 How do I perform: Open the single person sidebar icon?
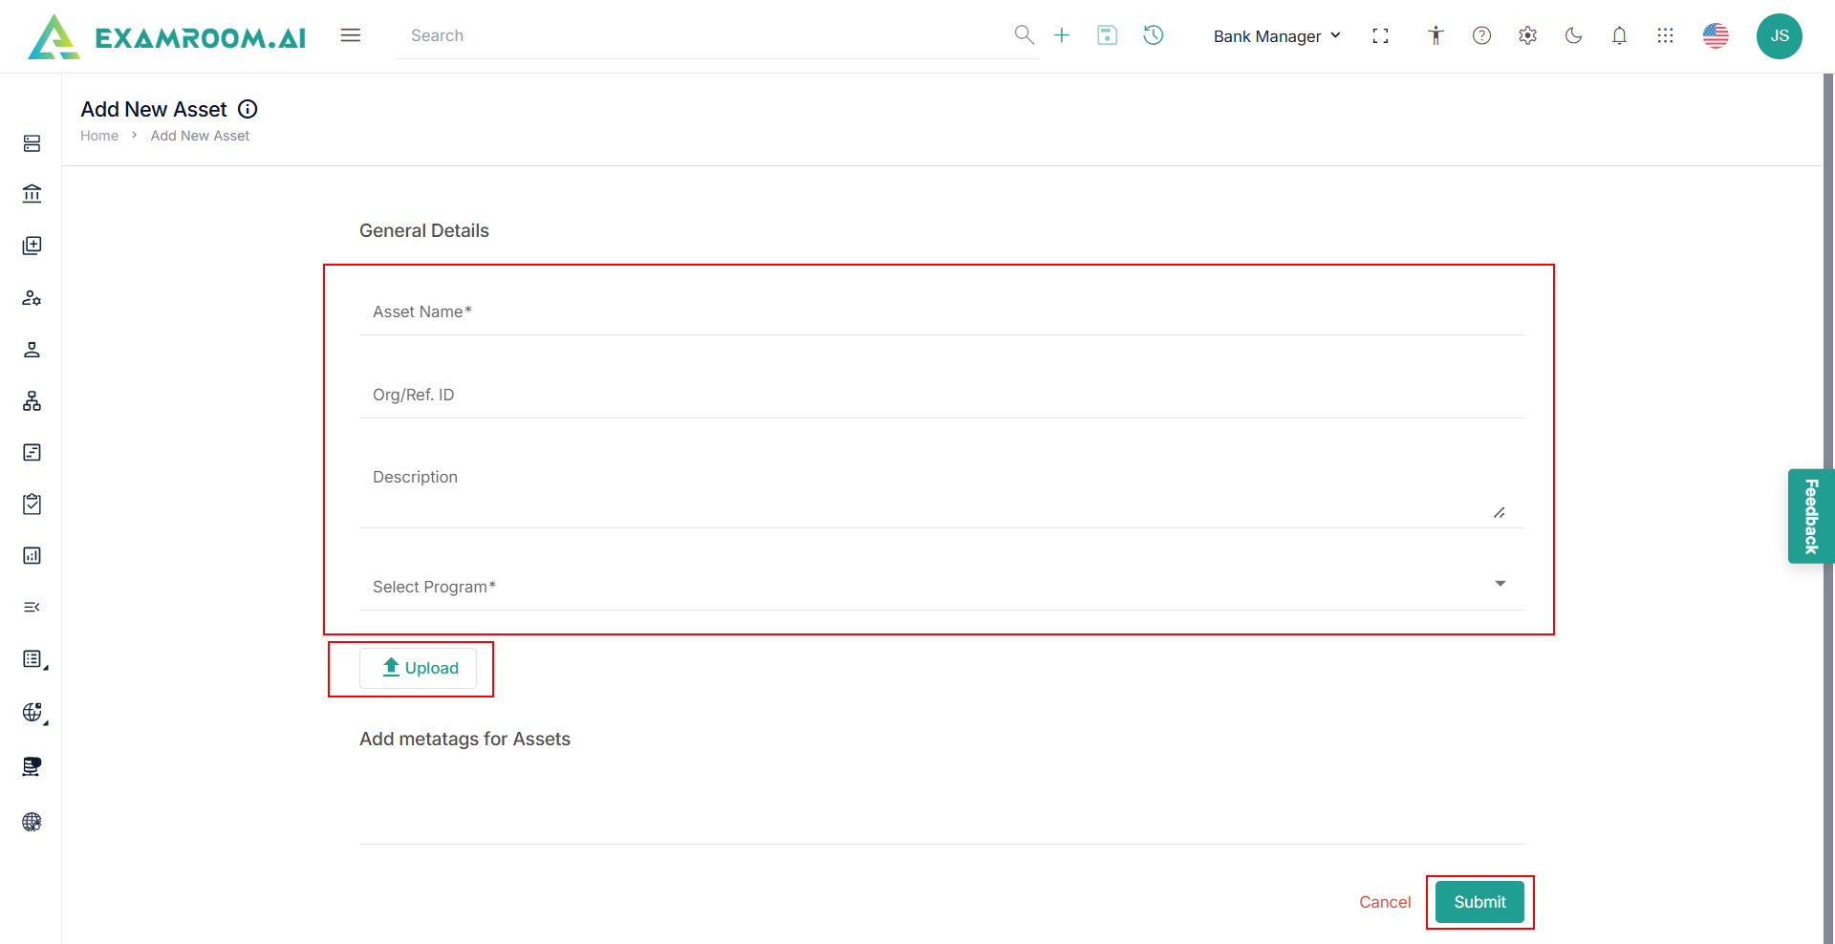click(x=32, y=350)
